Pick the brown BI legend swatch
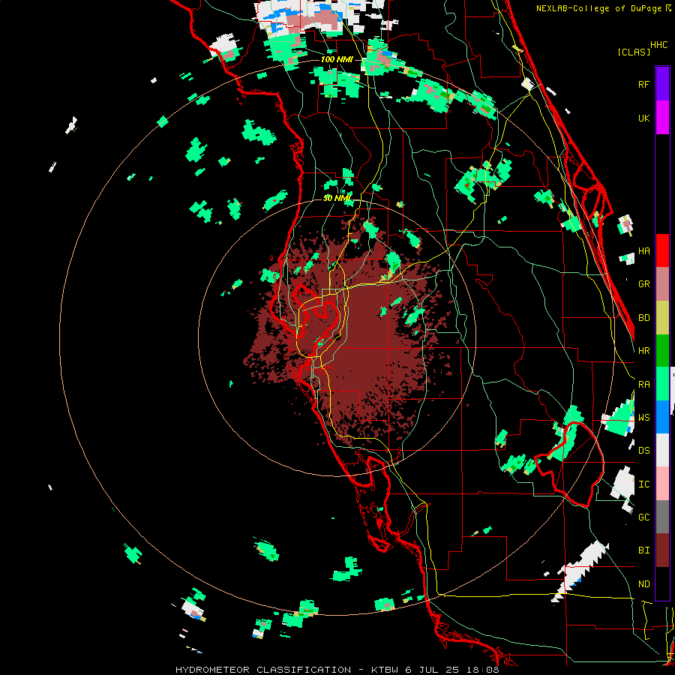This screenshot has width=675, height=675. pos(662,550)
